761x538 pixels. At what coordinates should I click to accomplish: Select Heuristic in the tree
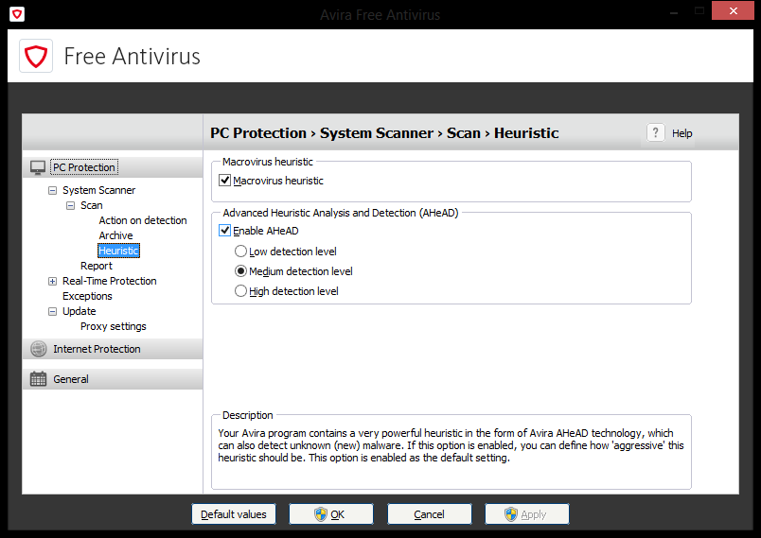[x=119, y=251]
